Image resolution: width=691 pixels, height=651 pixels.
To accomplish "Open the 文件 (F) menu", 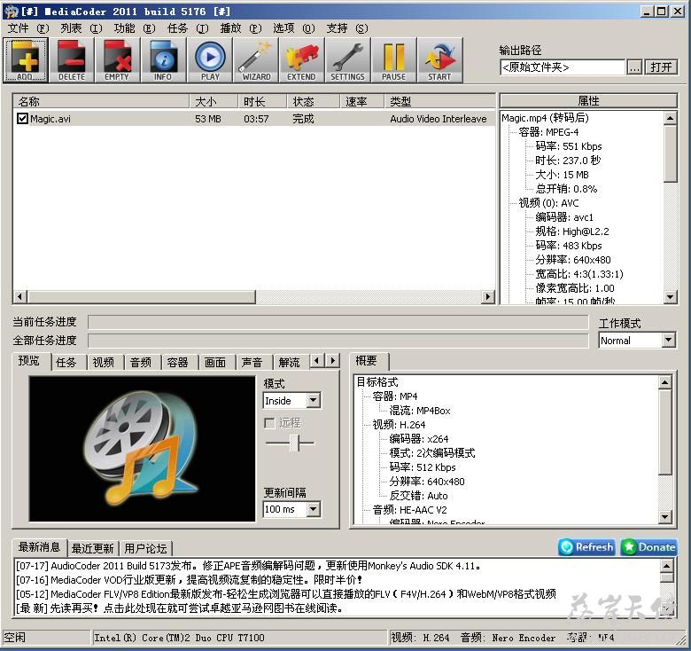I will [28, 28].
